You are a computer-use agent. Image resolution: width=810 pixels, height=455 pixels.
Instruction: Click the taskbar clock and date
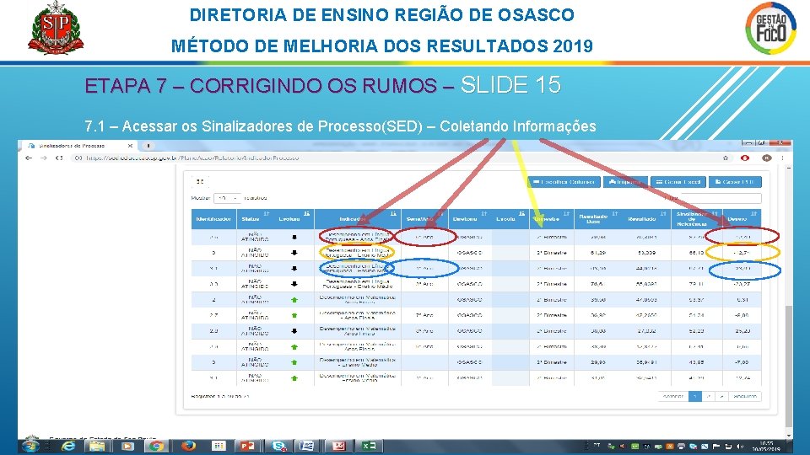[x=767, y=447]
